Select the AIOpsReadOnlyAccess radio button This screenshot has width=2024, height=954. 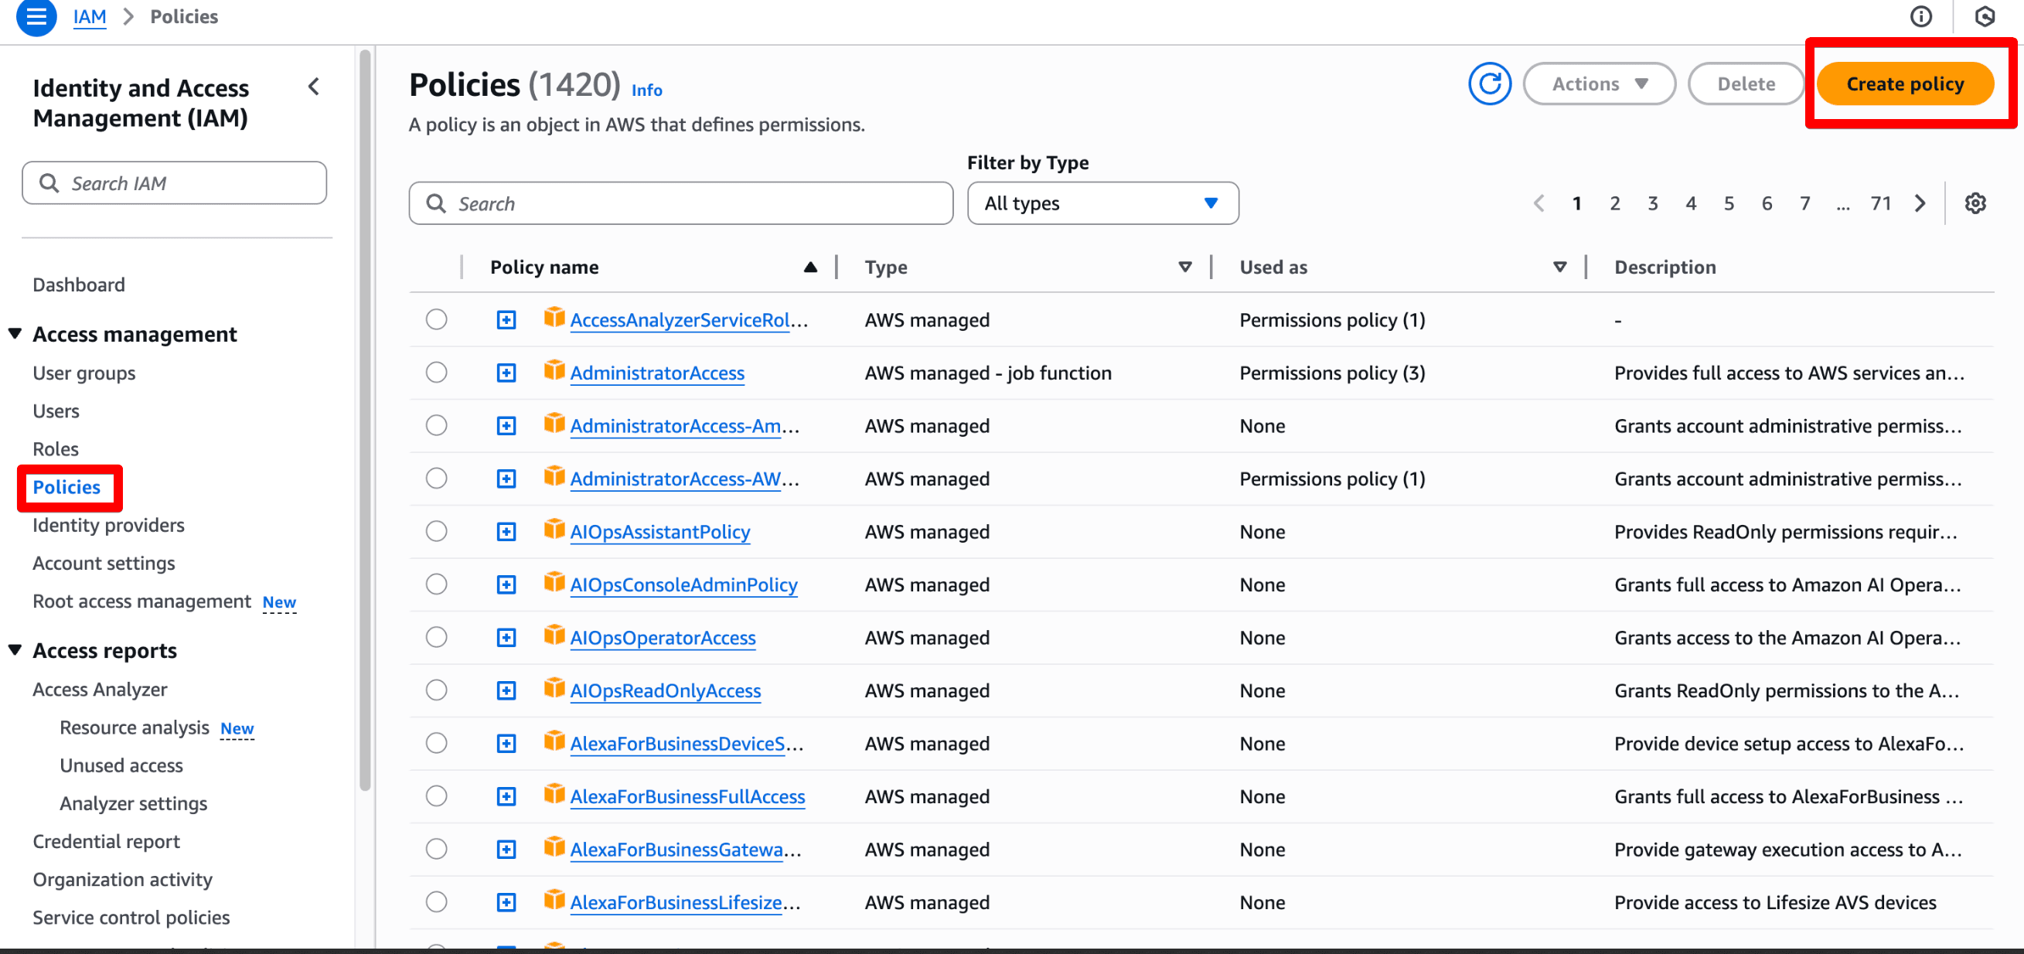[x=436, y=690]
